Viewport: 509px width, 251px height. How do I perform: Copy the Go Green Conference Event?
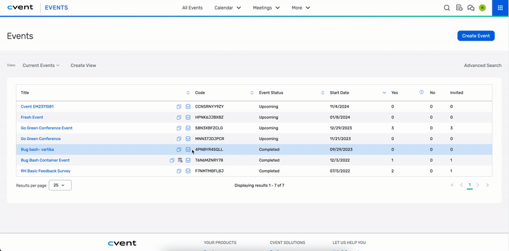(x=179, y=128)
